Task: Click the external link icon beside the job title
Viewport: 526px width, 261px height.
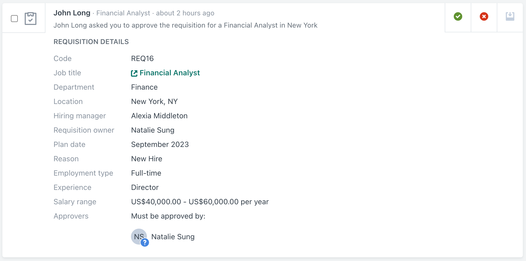Action: 134,73
